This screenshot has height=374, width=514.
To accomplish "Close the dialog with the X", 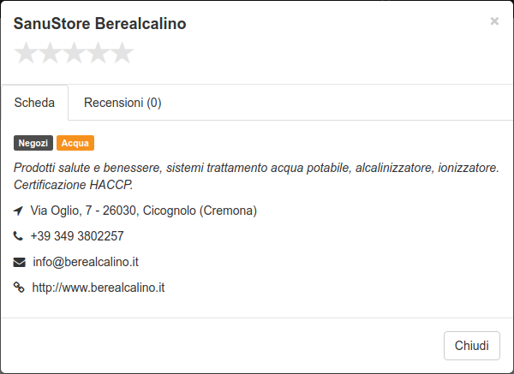I will (494, 21).
